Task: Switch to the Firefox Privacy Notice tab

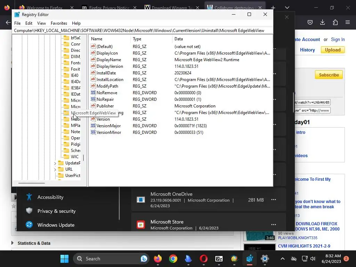Action: pos(109,8)
